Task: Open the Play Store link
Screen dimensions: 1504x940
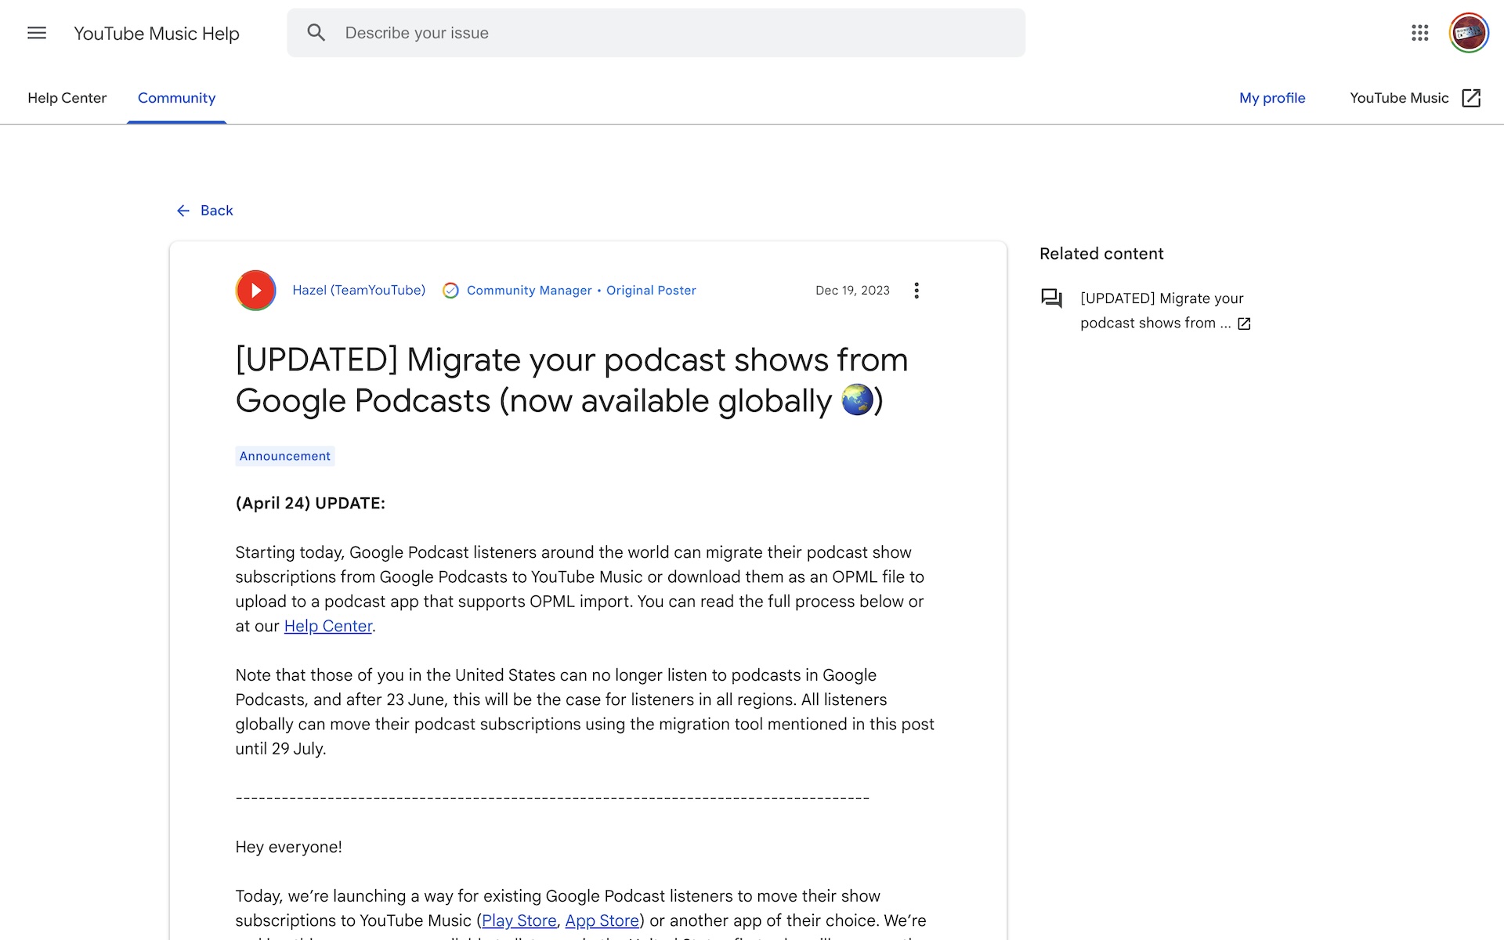Action: pyautogui.click(x=519, y=920)
